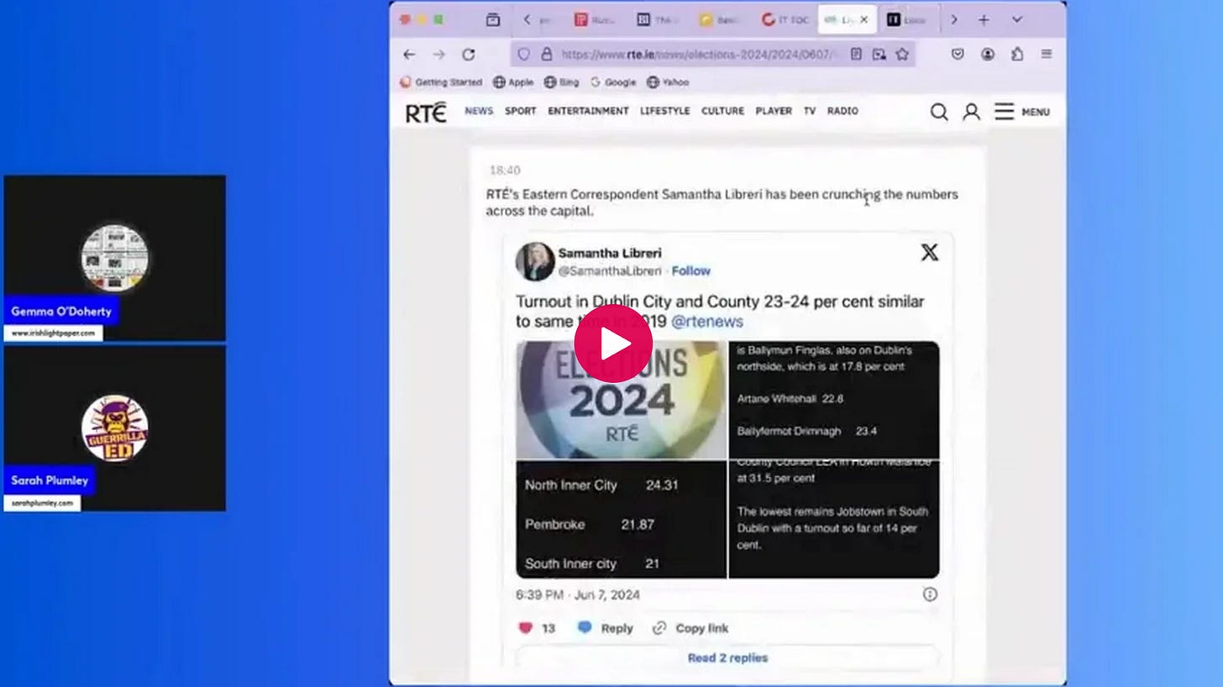Click the sarahplumley.com label
Screen dimensions: 1223x687
click(42, 503)
